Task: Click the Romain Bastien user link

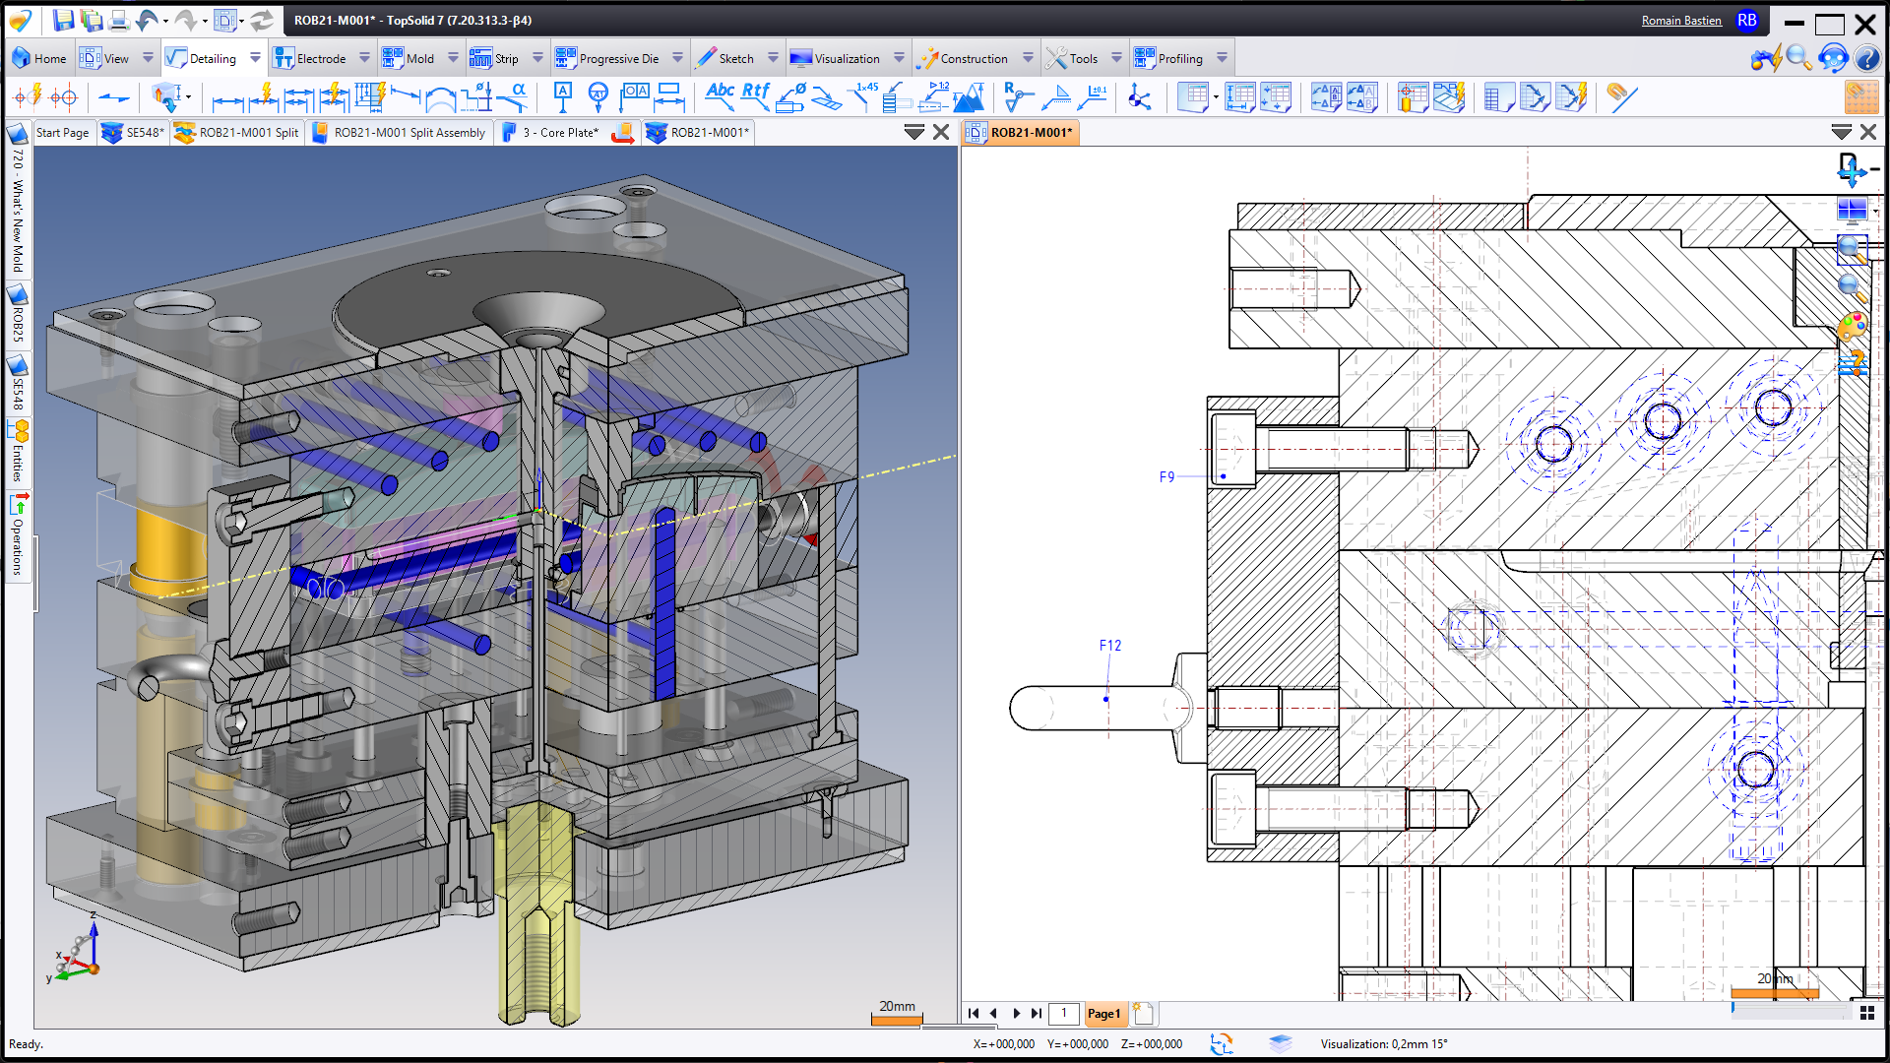Action: tap(1681, 21)
